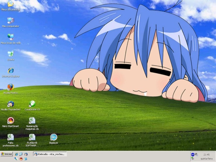
Task: Open Meus locais de rede icon
Action: pyautogui.click(x=10, y=37)
